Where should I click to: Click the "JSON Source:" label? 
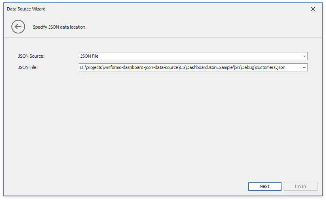point(31,56)
